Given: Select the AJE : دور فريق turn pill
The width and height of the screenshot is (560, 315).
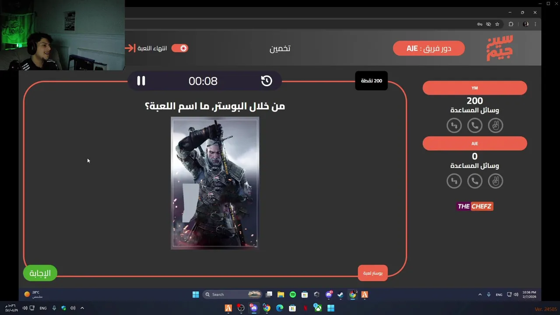Looking at the screenshot, I should [429, 48].
